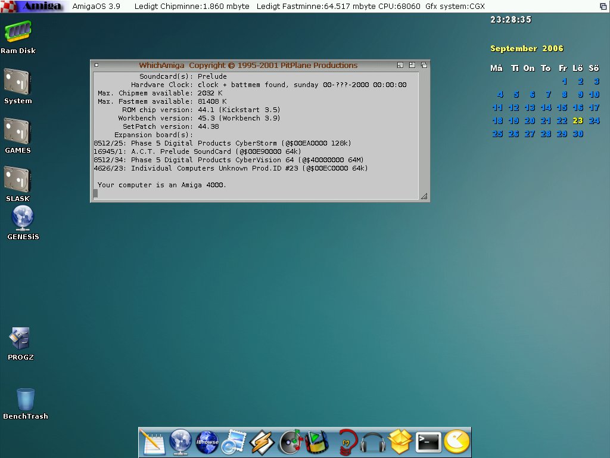Click the desktop clock showing 23:28:35
This screenshot has height=458, width=610.
click(x=511, y=20)
